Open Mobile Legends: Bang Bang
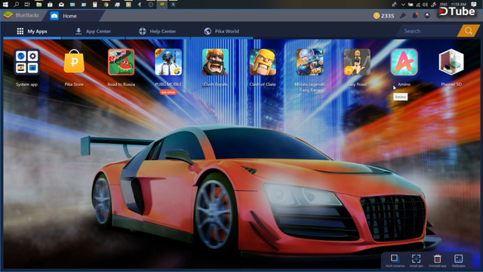The width and height of the screenshot is (483, 272). pos(309,62)
